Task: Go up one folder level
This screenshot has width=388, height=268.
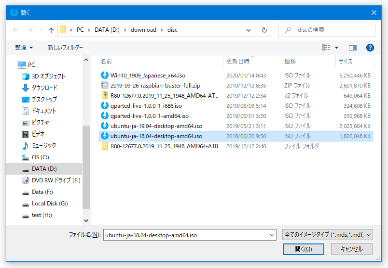Action: tap(51, 30)
